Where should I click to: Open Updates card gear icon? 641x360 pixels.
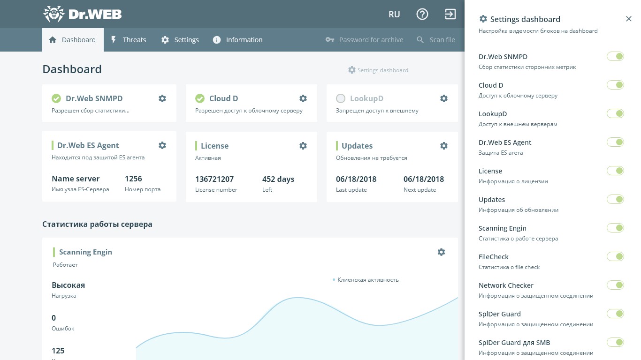[x=444, y=146]
